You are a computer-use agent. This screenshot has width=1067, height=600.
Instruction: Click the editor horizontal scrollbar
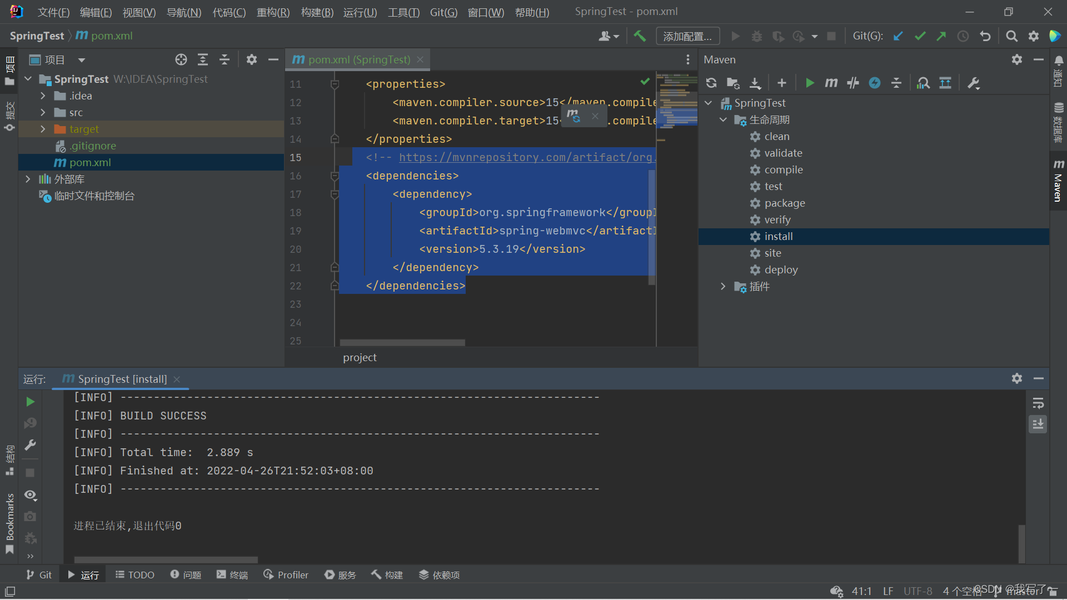[402, 342]
